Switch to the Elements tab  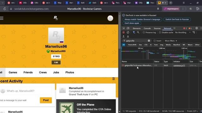tap(137, 28)
